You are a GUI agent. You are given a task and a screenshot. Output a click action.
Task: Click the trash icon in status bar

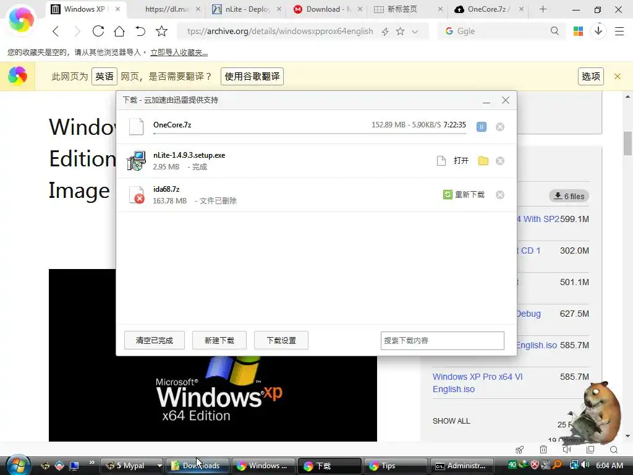tap(543, 450)
